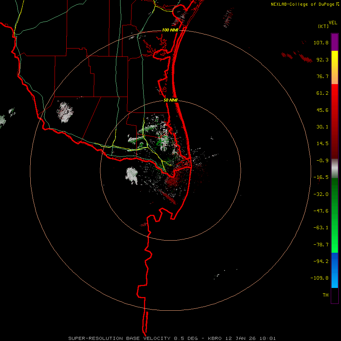Click the -32.0 velocity scale value
This screenshot has width=341, height=341.
[321, 194]
